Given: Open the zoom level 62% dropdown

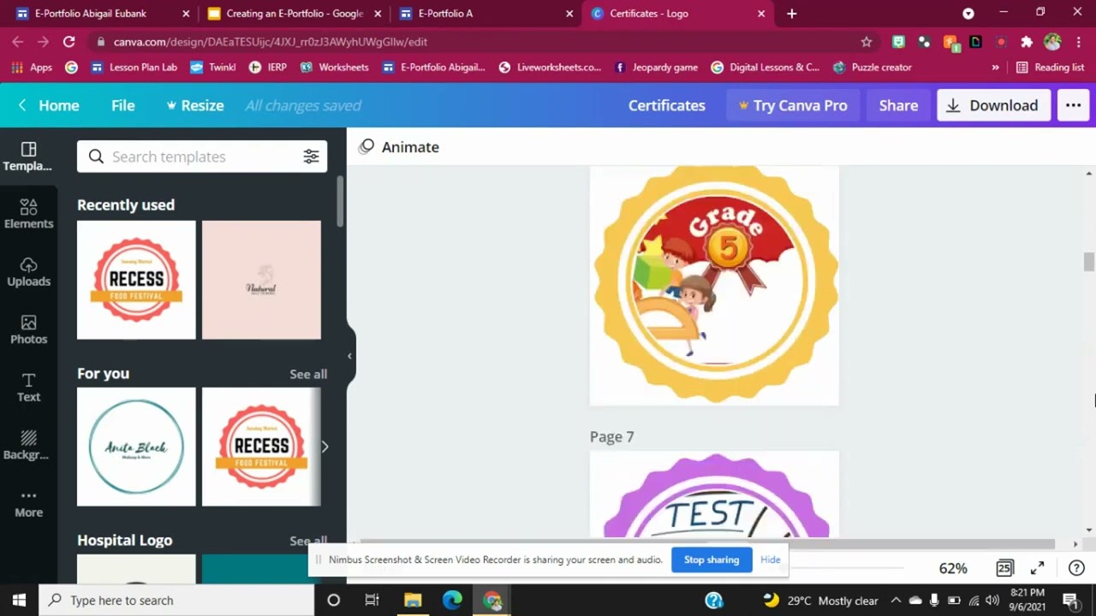Looking at the screenshot, I should click(953, 568).
